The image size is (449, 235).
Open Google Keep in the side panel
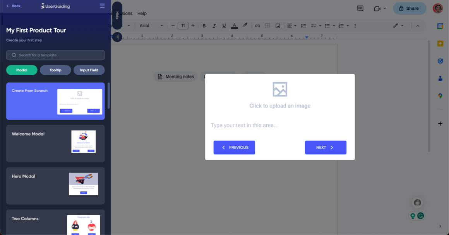pos(440,43)
